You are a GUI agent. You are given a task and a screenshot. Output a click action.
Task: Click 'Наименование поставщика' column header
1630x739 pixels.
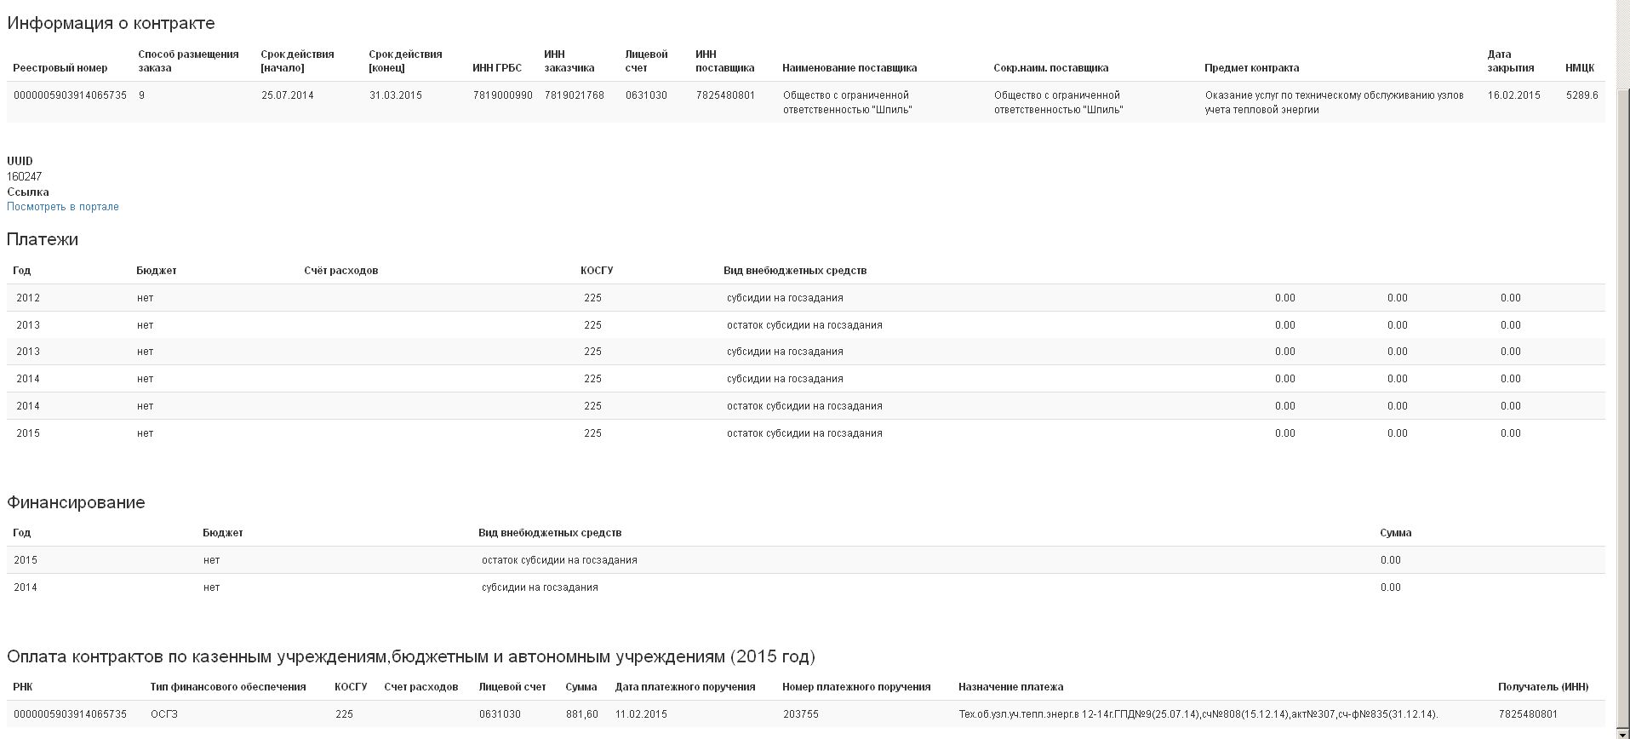tap(849, 68)
